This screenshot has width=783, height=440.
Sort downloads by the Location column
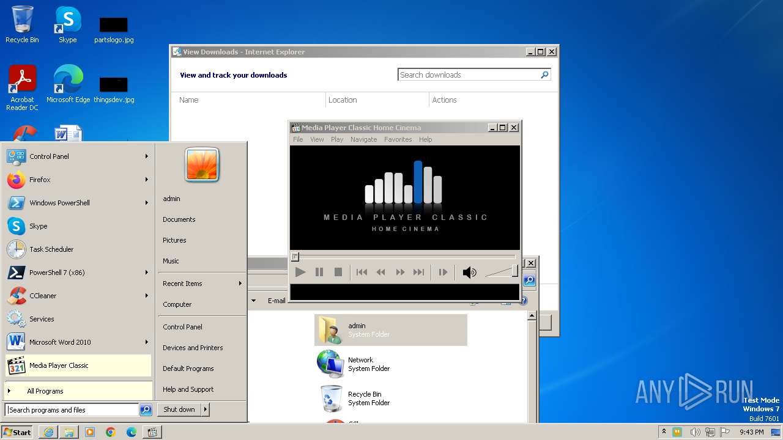pos(377,100)
